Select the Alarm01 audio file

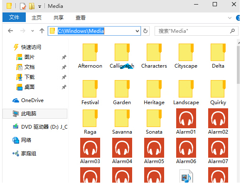186,122
